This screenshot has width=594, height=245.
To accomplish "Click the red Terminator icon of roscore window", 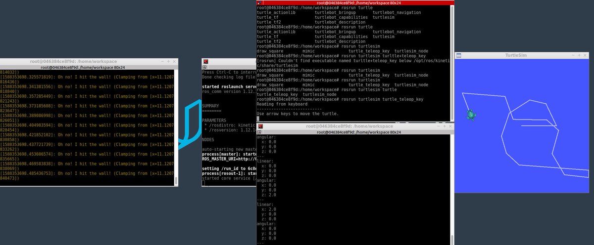I will [205, 61].
